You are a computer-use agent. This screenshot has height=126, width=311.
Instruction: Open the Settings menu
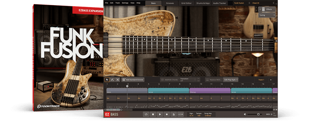tap(125, 3)
